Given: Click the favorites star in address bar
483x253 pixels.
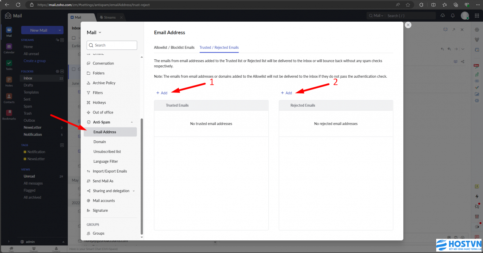Looking at the screenshot, I should click(408, 5).
